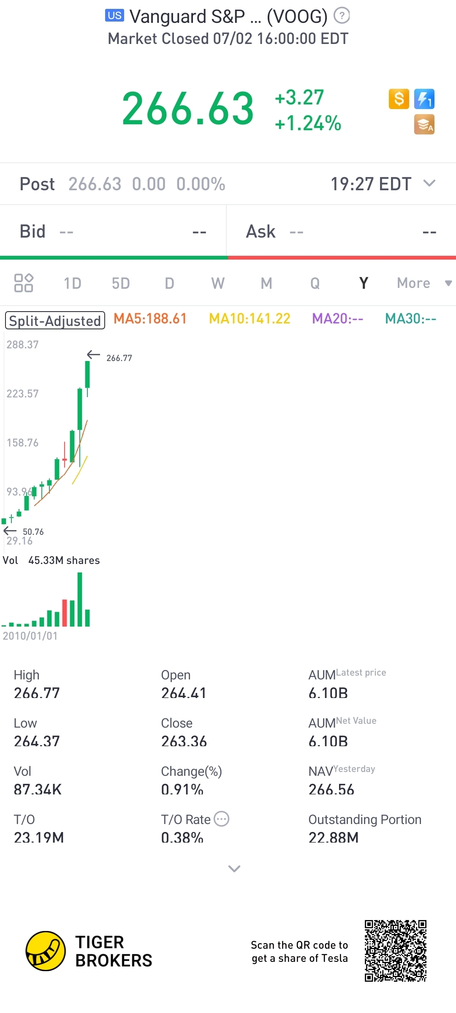Tap the red volume bar
The width and height of the screenshot is (456, 1013).
coord(65,613)
